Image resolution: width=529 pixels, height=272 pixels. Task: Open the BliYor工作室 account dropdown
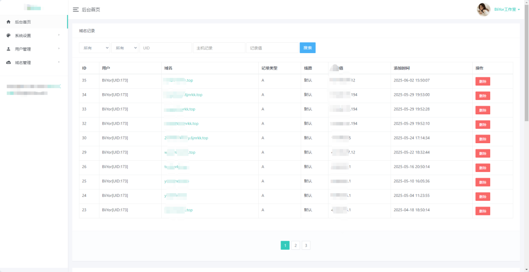click(507, 10)
